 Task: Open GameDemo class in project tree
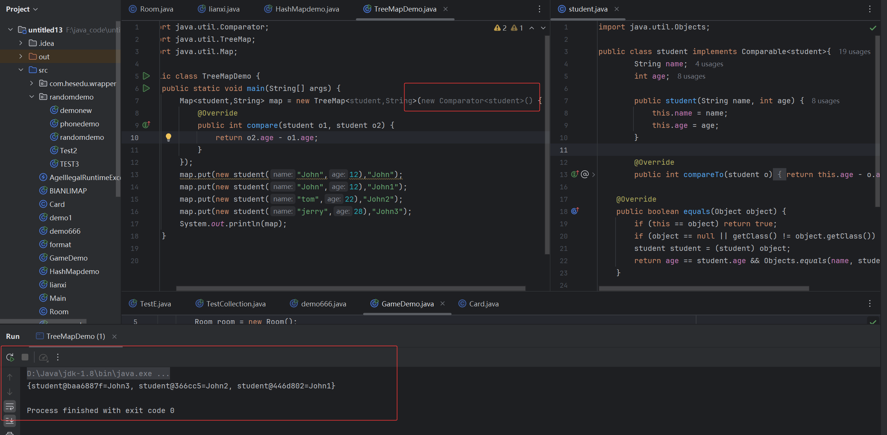tap(68, 258)
